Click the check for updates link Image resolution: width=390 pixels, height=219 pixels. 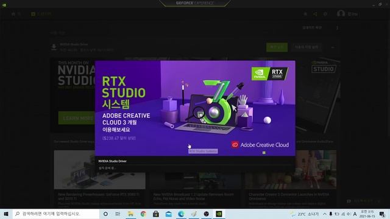click(x=312, y=27)
